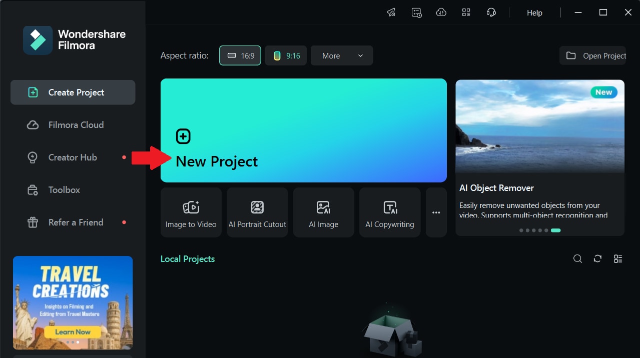Toggle list view for local projects

[618, 258]
